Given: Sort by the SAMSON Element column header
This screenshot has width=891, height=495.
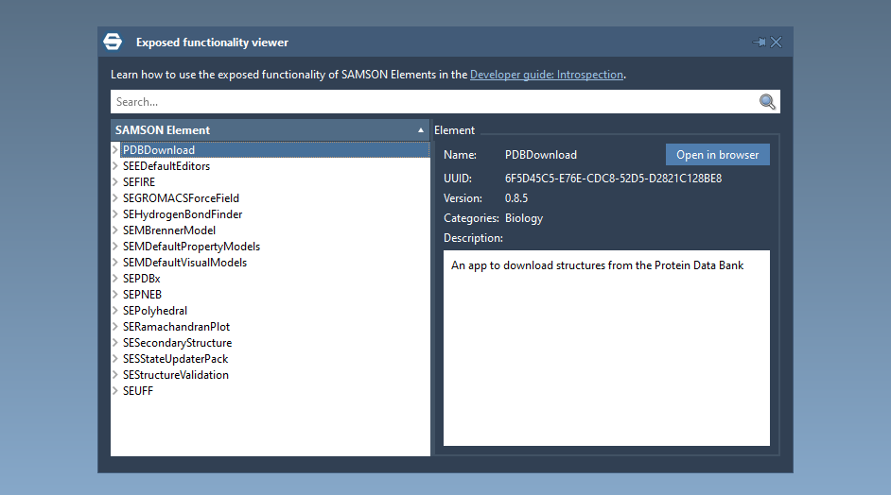Looking at the screenshot, I should coord(270,129).
